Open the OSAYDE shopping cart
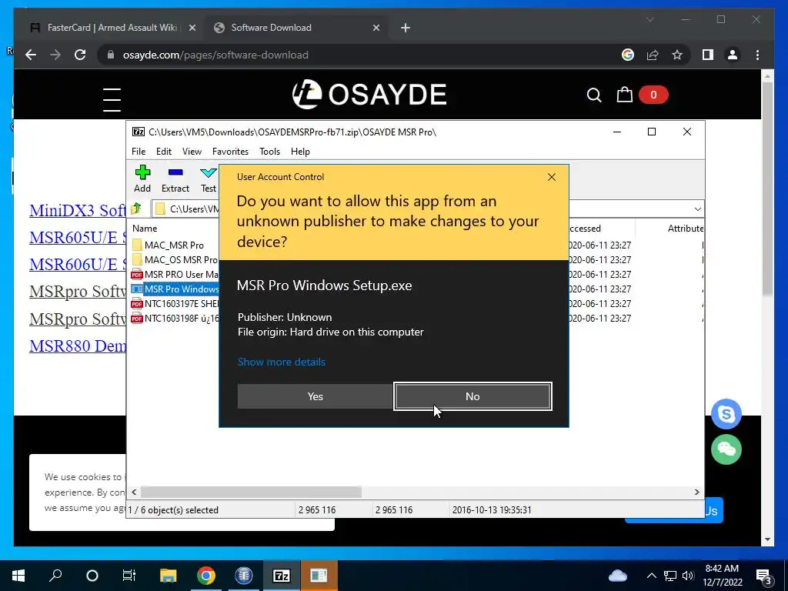Screen dimensions: 788x591 (x=625, y=95)
